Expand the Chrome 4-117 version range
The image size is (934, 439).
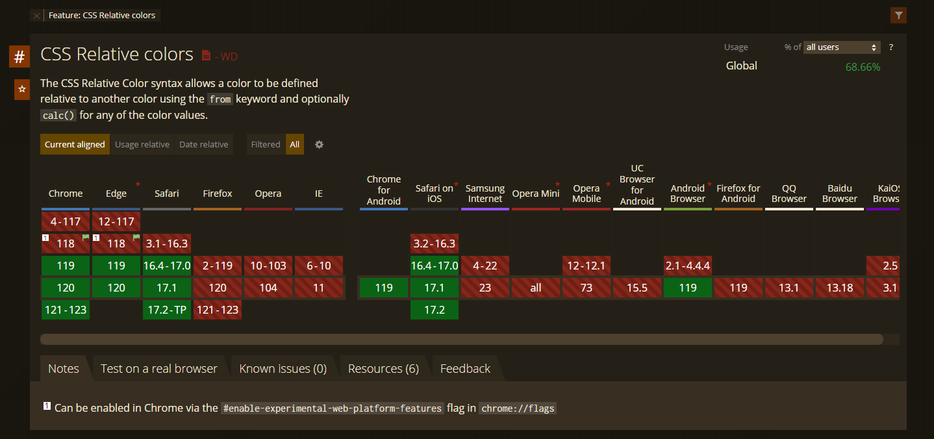click(x=66, y=221)
